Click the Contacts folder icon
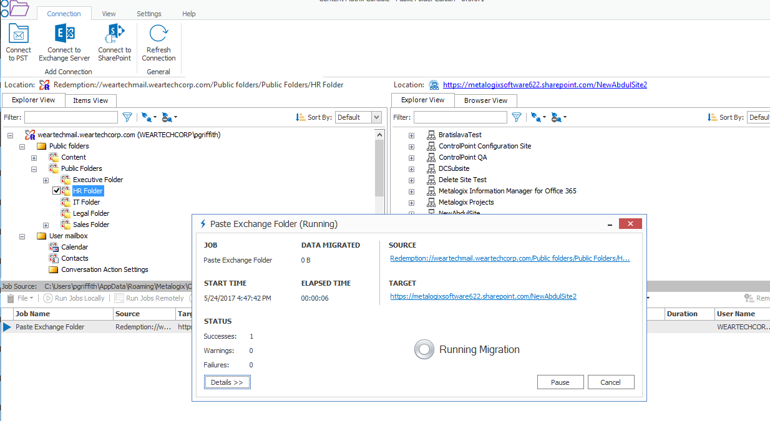Viewport: 770px width, 421px height. pyautogui.click(x=54, y=258)
